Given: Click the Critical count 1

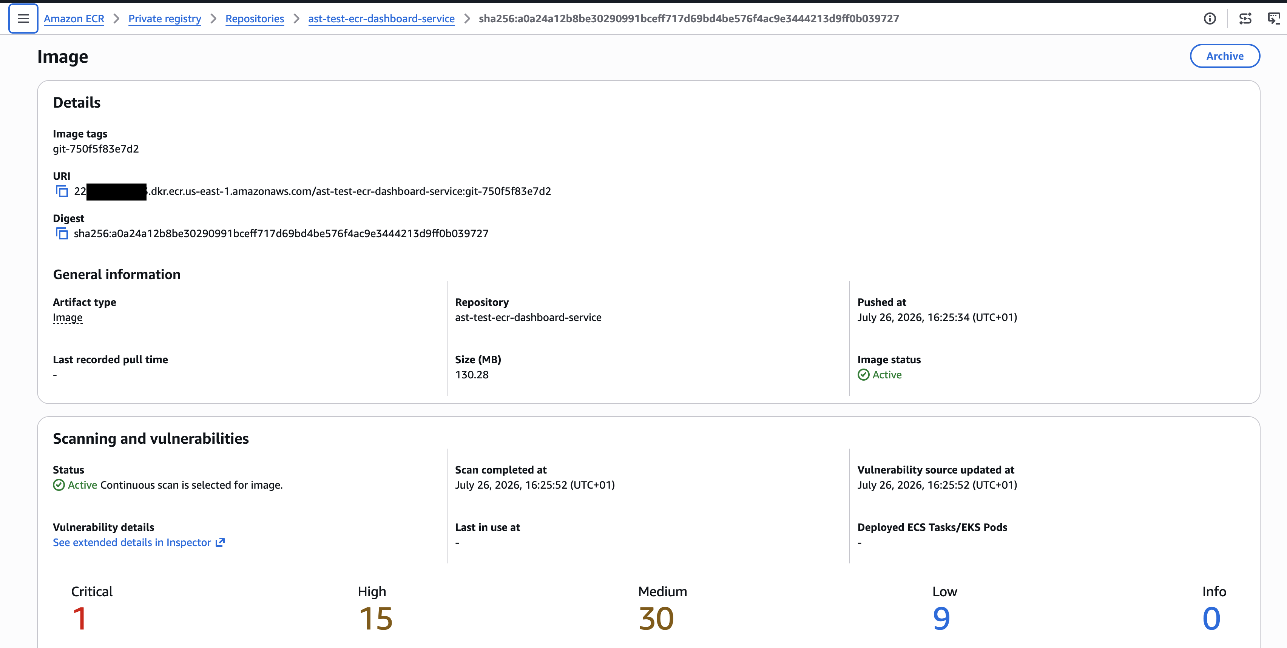Looking at the screenshot, I should pyautogui.click(x=80, y=619).
